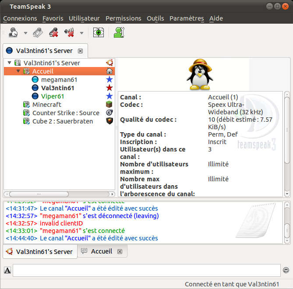
Task: Open the emoticon smiley picker
Action: coord(286,270)
